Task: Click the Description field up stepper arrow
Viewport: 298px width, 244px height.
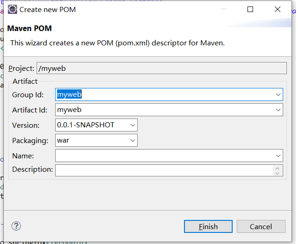Action: click(278, 168)
